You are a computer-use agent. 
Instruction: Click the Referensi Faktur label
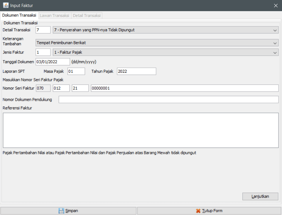pos(17,108)
